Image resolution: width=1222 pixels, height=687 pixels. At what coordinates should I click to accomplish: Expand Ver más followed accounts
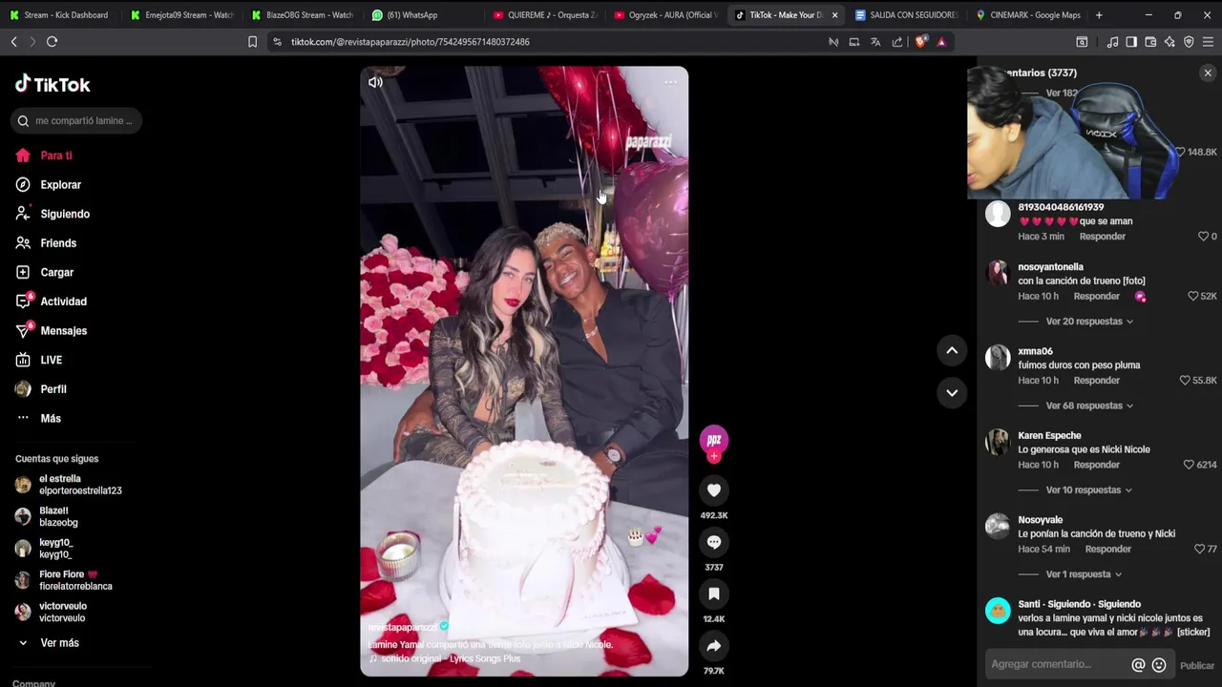coord(48,643)
